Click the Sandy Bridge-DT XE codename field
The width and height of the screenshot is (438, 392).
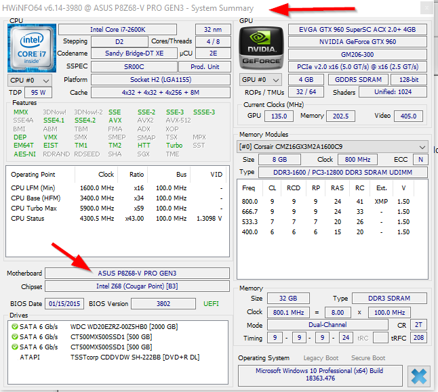pyautogui.click(x=134, y=53)
